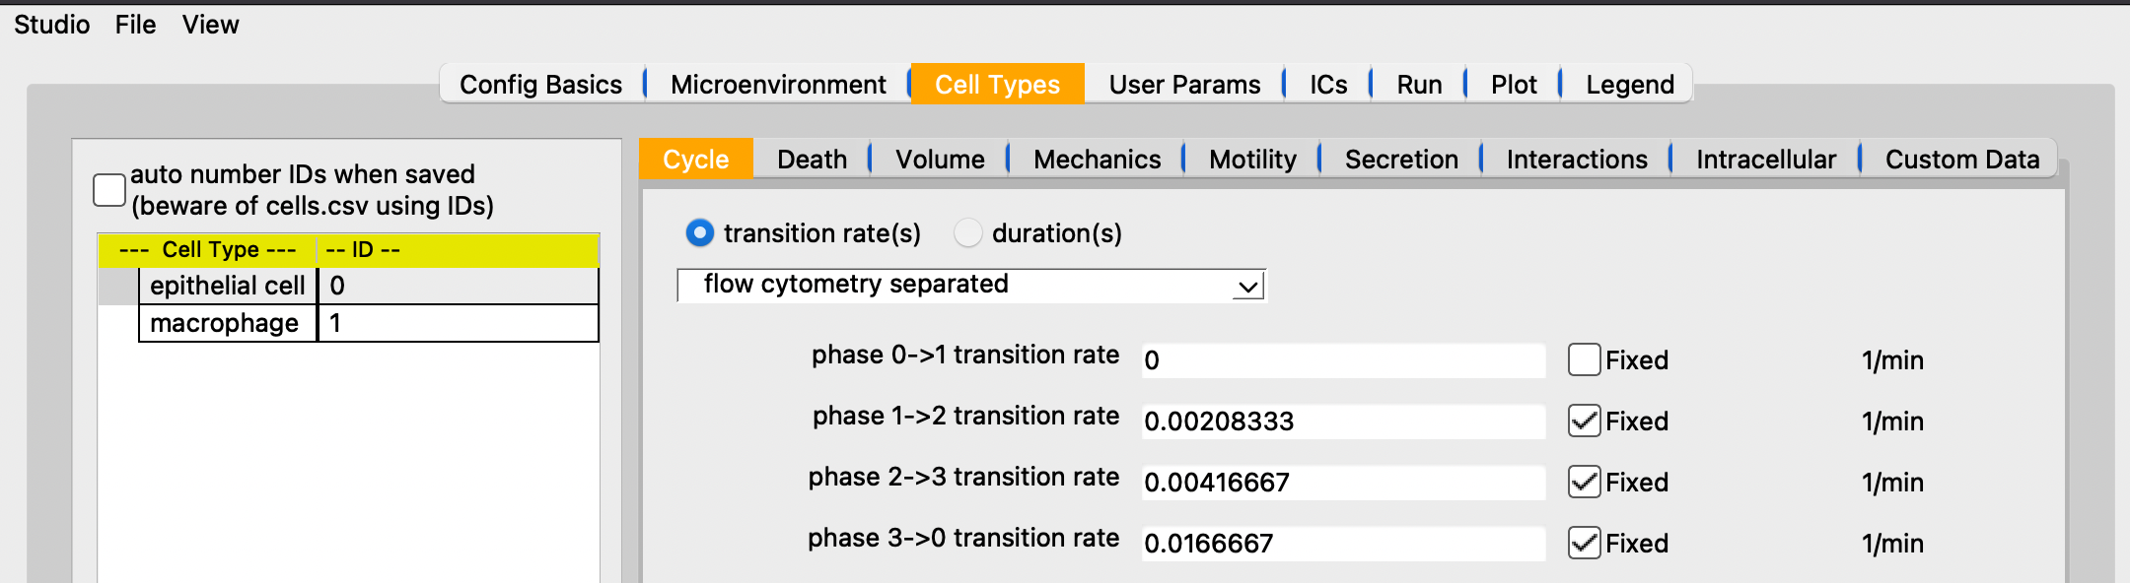Open the Death sub-tab
The height and width of the screenshot is (583, 2130).
(x=812, y=160)
